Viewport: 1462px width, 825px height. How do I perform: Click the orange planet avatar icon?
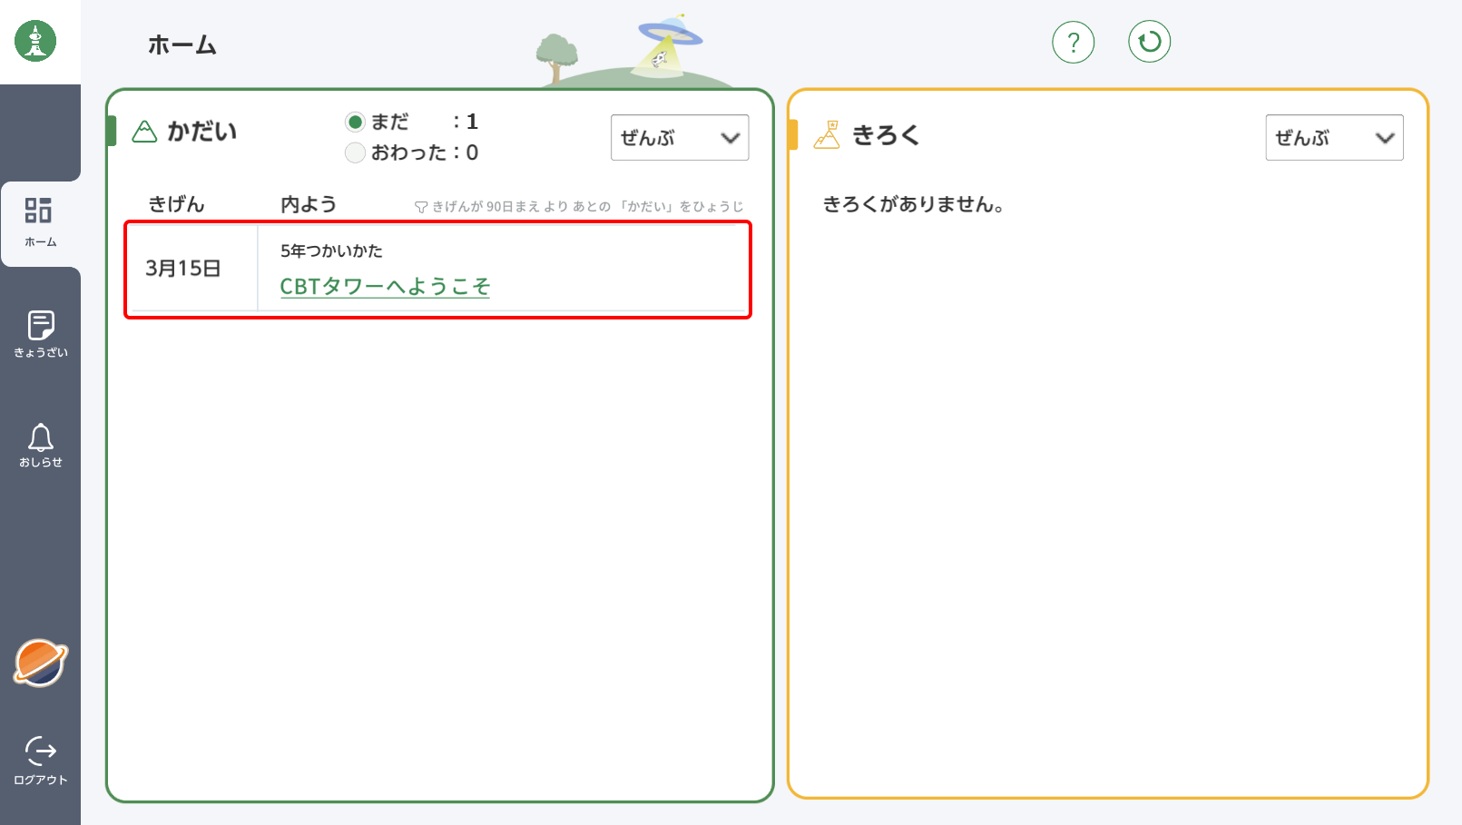40,663
